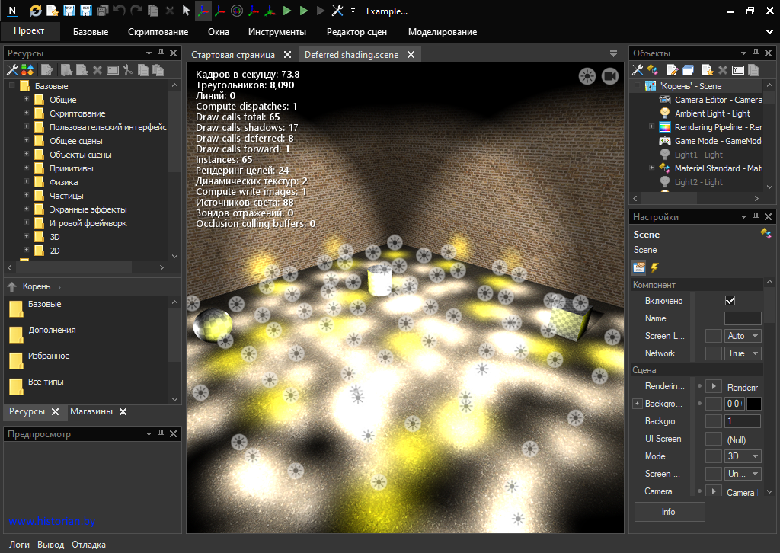Click the Info button
The width and height of the screenshot is (780, 553).
[x=669, y=512]
